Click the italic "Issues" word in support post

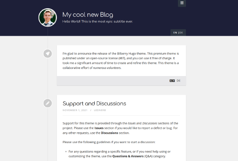pos(131,123)
